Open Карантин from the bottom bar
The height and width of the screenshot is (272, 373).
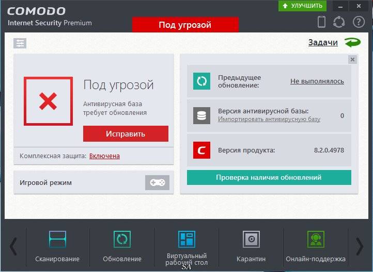pos(251,246)
